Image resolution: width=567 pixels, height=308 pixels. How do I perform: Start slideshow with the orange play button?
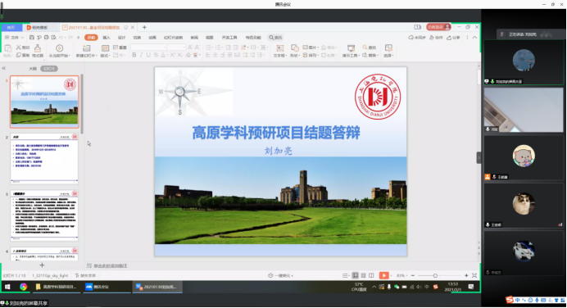point(383,275)
